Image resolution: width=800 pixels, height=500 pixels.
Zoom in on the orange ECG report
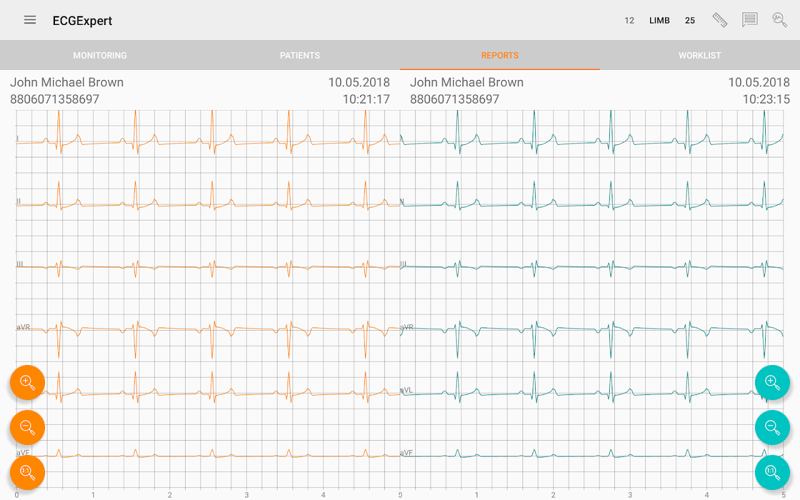click(x=27, y=382)
